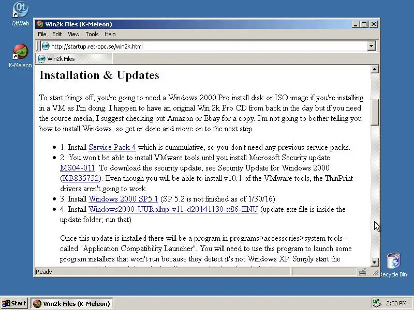The image size is (414, 310).
Task: Close the K-Meleon window
Action: point(374,24)
